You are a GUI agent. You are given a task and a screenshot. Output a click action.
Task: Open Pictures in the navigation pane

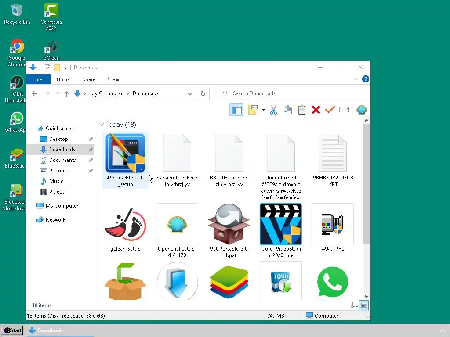pyautogui.click(x=58, y=171)
